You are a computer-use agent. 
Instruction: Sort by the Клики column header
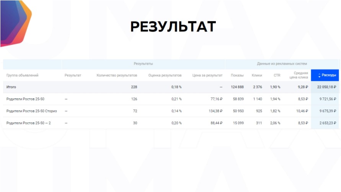257,75
